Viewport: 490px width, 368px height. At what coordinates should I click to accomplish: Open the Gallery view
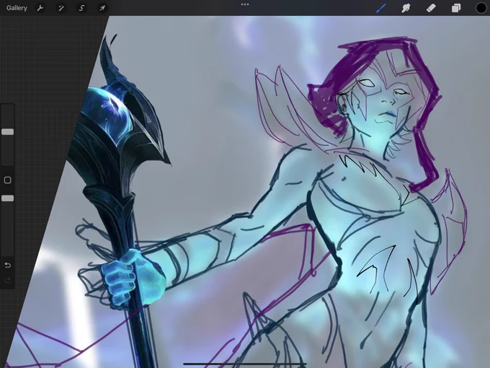17,8
